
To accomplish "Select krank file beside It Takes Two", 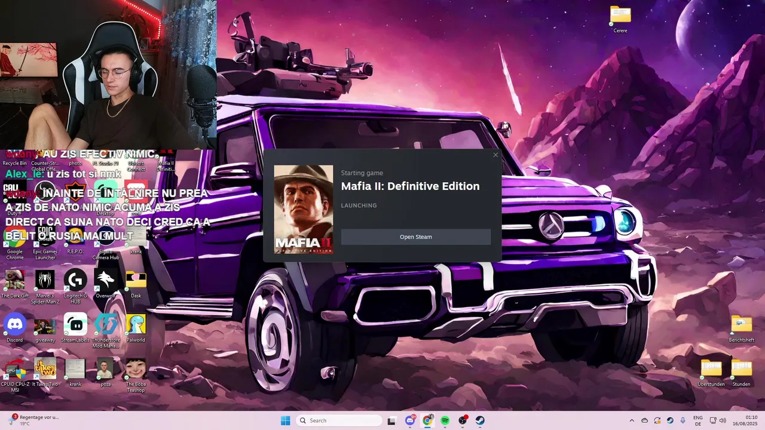I will click(75, 372).
